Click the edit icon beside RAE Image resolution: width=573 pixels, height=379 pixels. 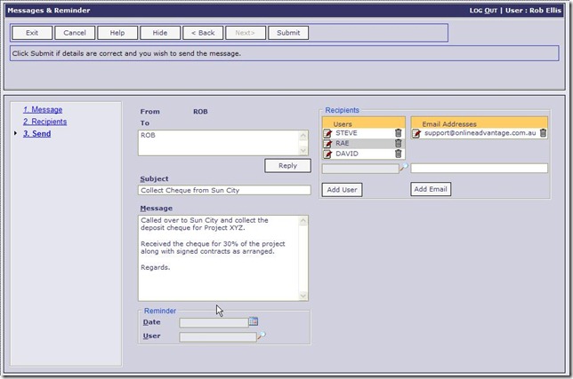point(327,144)
